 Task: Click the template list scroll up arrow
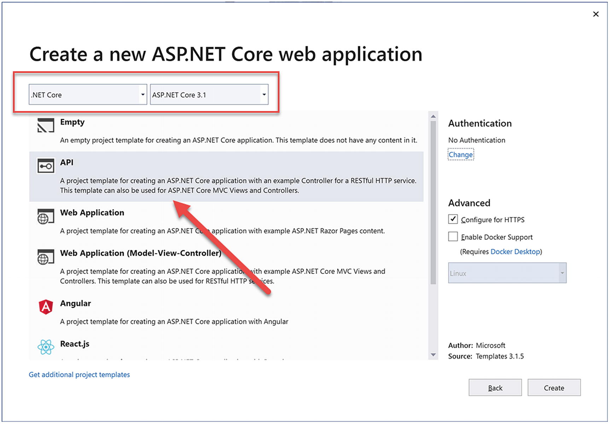(x=433, y=116)
